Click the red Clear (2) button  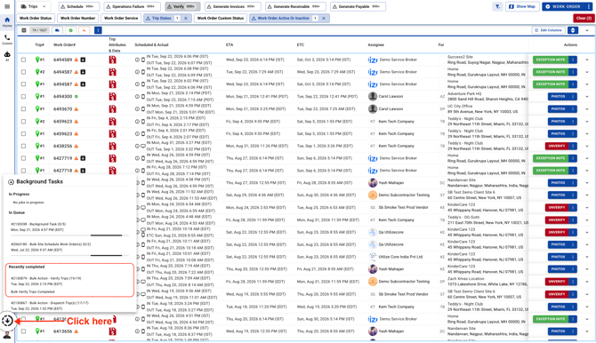click(584, 19)
